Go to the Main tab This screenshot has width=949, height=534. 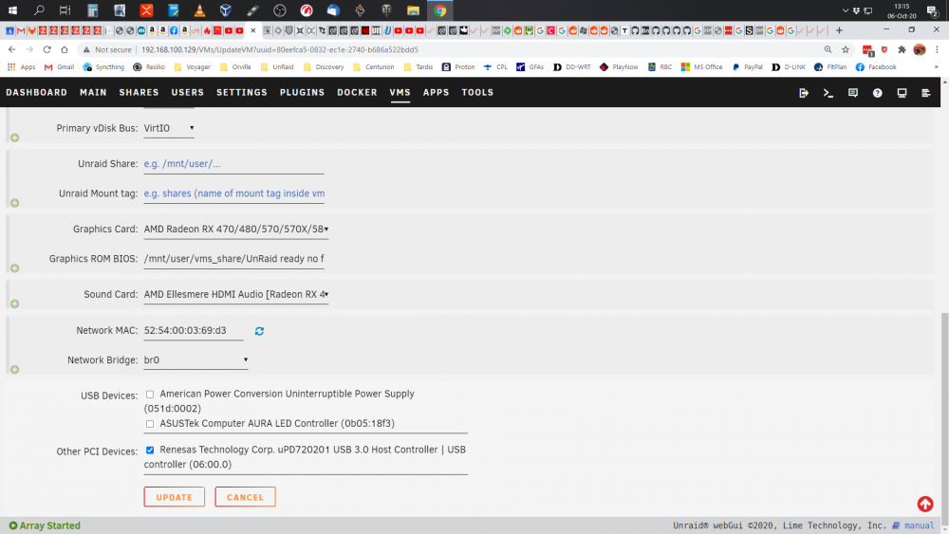coord(93,93)
